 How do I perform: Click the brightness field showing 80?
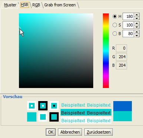128,34
